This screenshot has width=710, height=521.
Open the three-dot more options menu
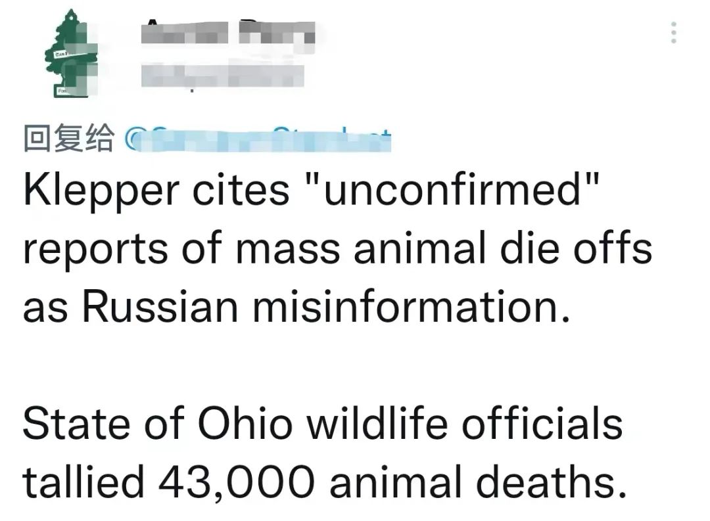coord(673,33)
